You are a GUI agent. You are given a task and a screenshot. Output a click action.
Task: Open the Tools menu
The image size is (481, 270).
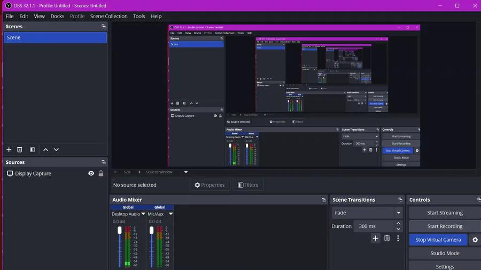(x=139, y=16)
